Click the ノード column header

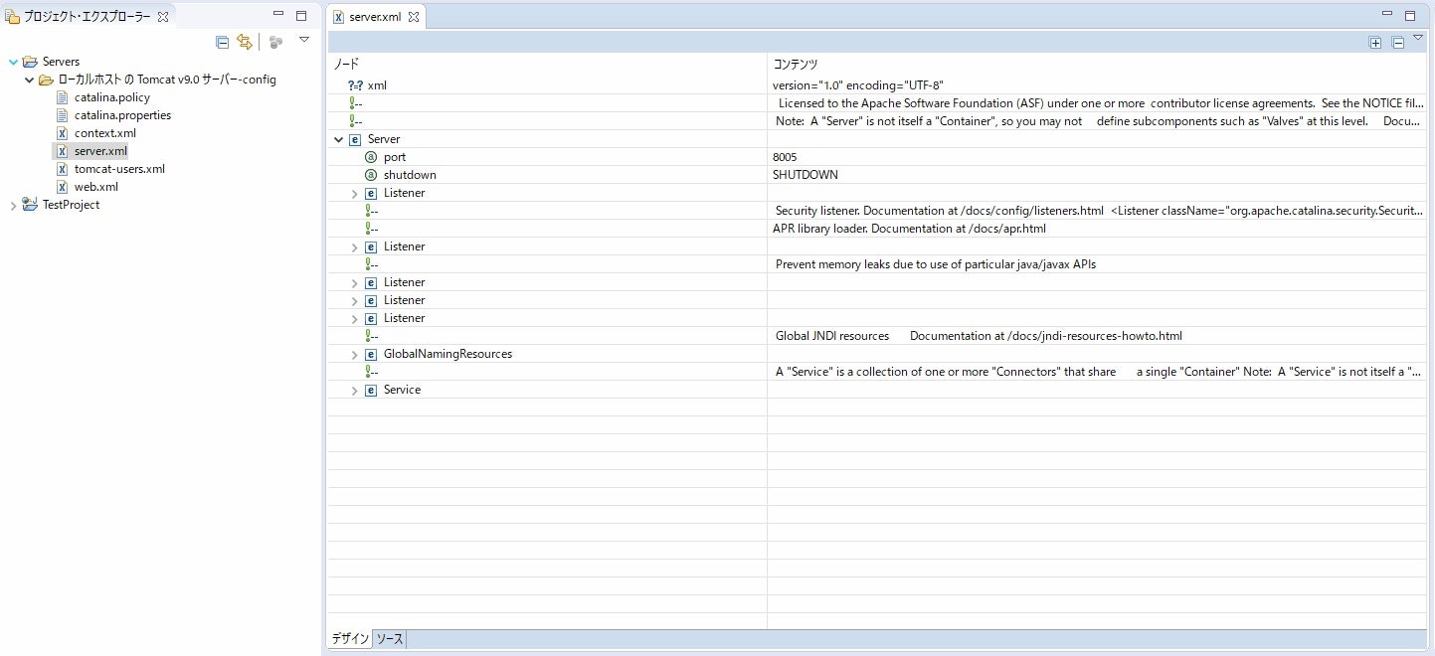[547, 64]
